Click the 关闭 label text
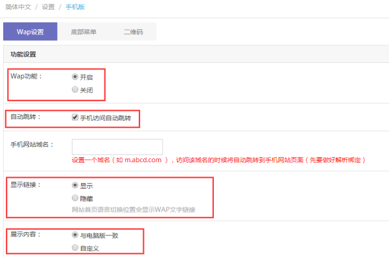 click(86, 90)
